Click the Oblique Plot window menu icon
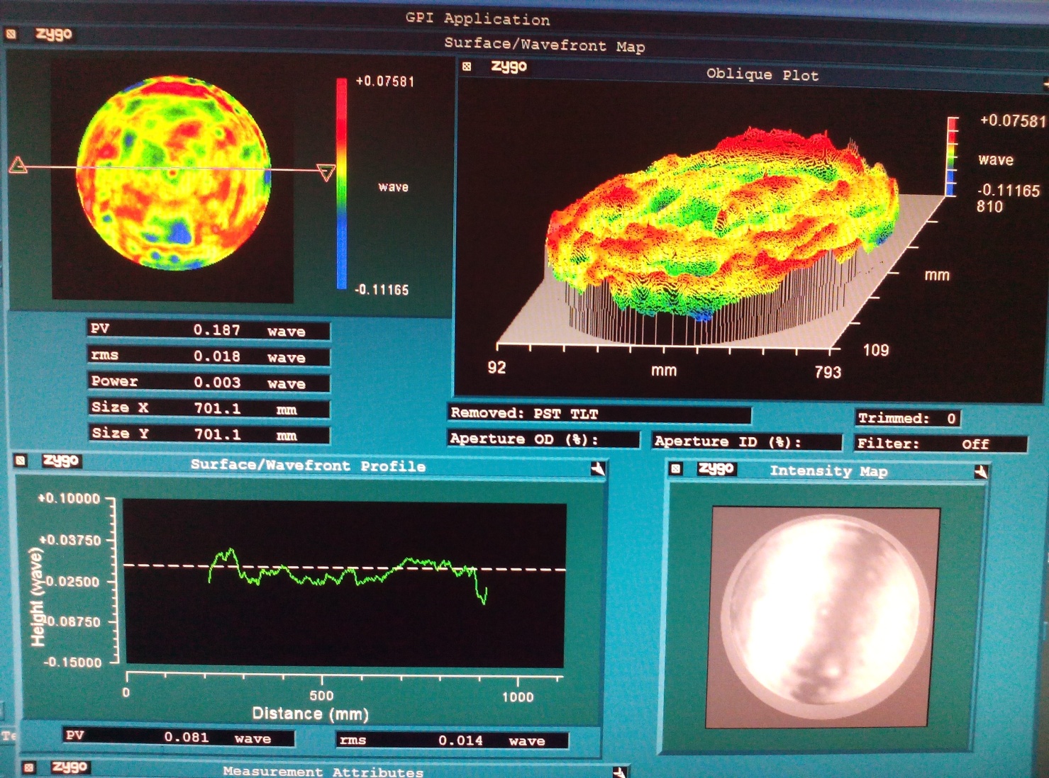The width and height of the screenshot is (1049, 778). click(467, 67)
